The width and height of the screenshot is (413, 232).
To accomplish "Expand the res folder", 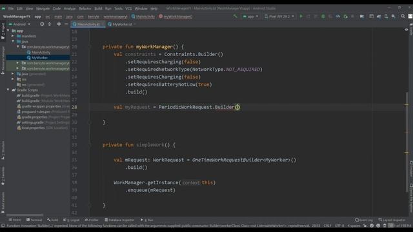I will coord(13,79).
